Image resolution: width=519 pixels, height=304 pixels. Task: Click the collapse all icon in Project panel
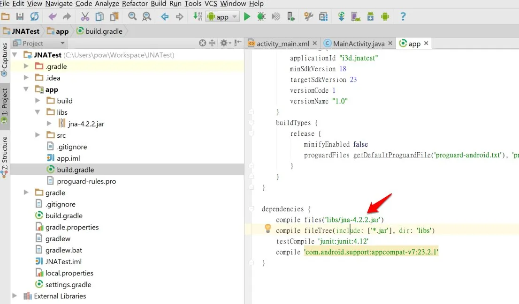tap(212, 43)
